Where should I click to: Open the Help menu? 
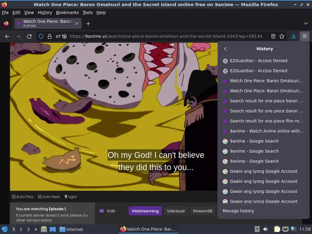[101, 12]
